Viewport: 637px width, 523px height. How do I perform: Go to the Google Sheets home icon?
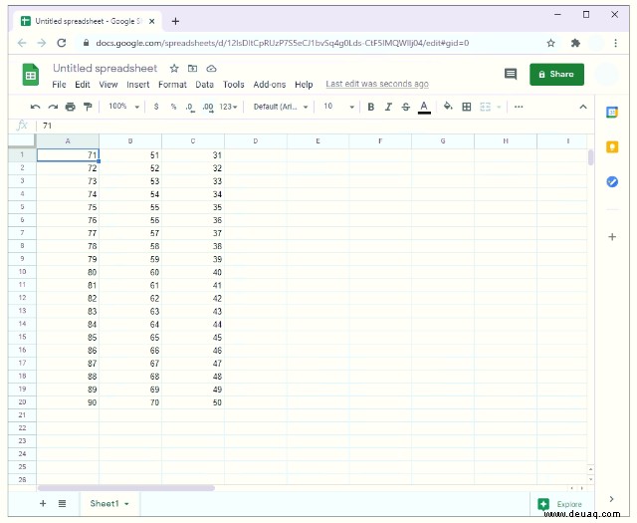(x=30, y=75)
